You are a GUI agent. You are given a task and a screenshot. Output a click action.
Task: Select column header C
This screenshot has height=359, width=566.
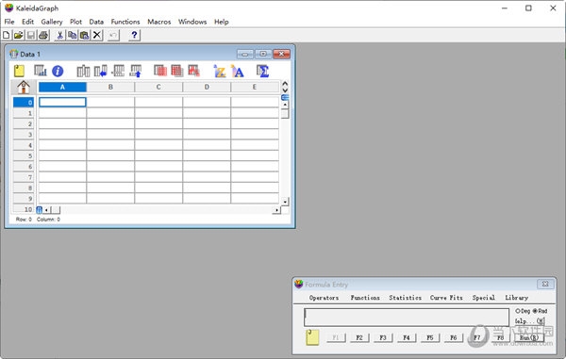158,87
